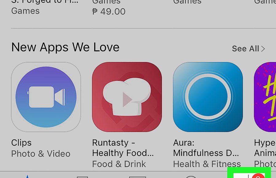The image size is (276, 178).
Task: Tap the Health & Fitness category label
Action: click(207, 164)
